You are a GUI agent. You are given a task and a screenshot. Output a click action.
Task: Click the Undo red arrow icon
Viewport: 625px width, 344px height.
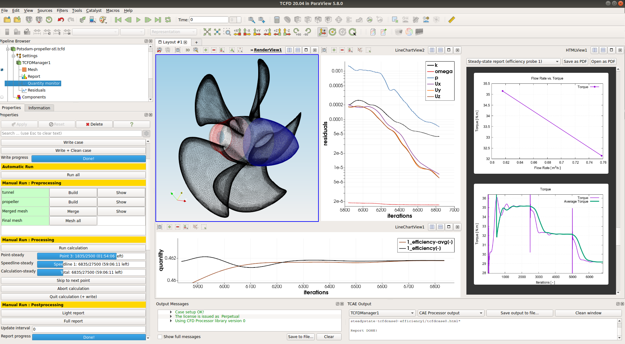(x=61, y=20)
